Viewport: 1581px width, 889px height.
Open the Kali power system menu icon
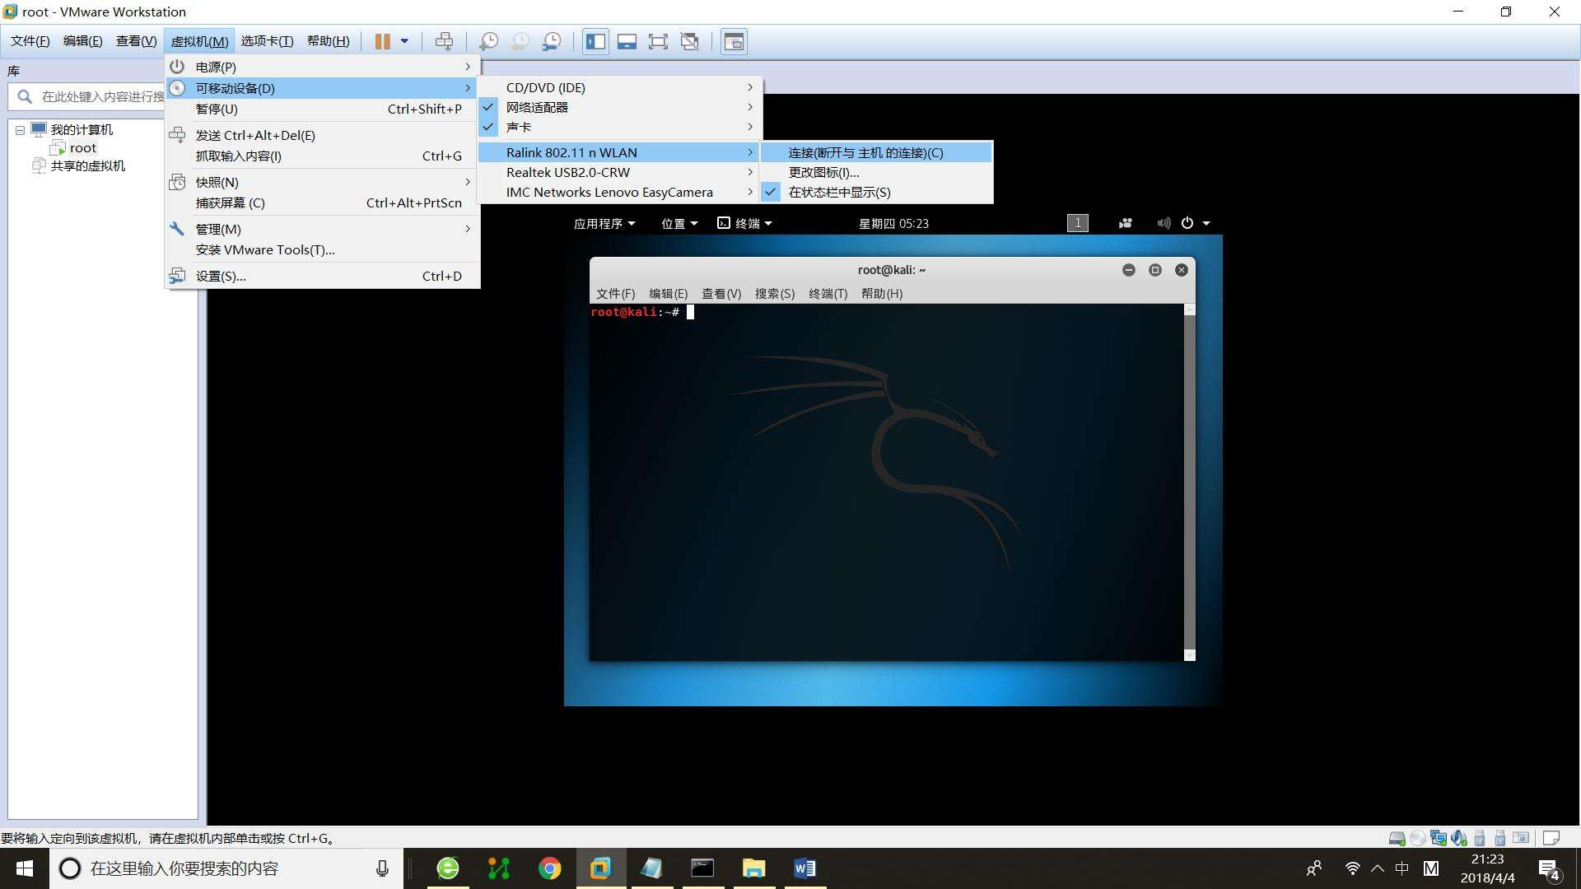[1187, 223]
